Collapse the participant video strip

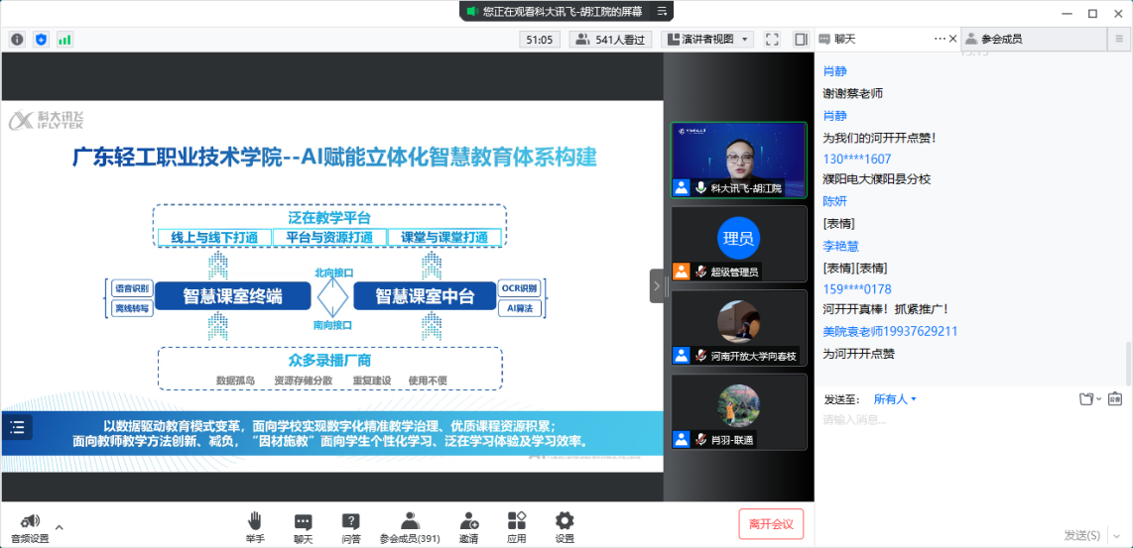click(x=656, y=286)
